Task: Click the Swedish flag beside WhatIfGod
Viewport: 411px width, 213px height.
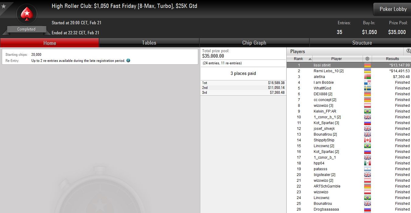Action: click(x=367, y=88)
